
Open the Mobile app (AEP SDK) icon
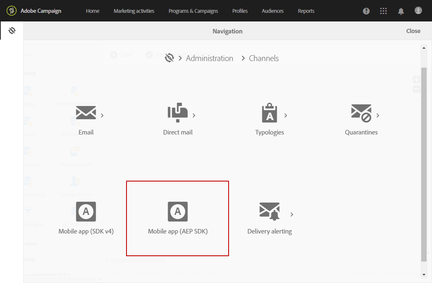coord(178,212)
